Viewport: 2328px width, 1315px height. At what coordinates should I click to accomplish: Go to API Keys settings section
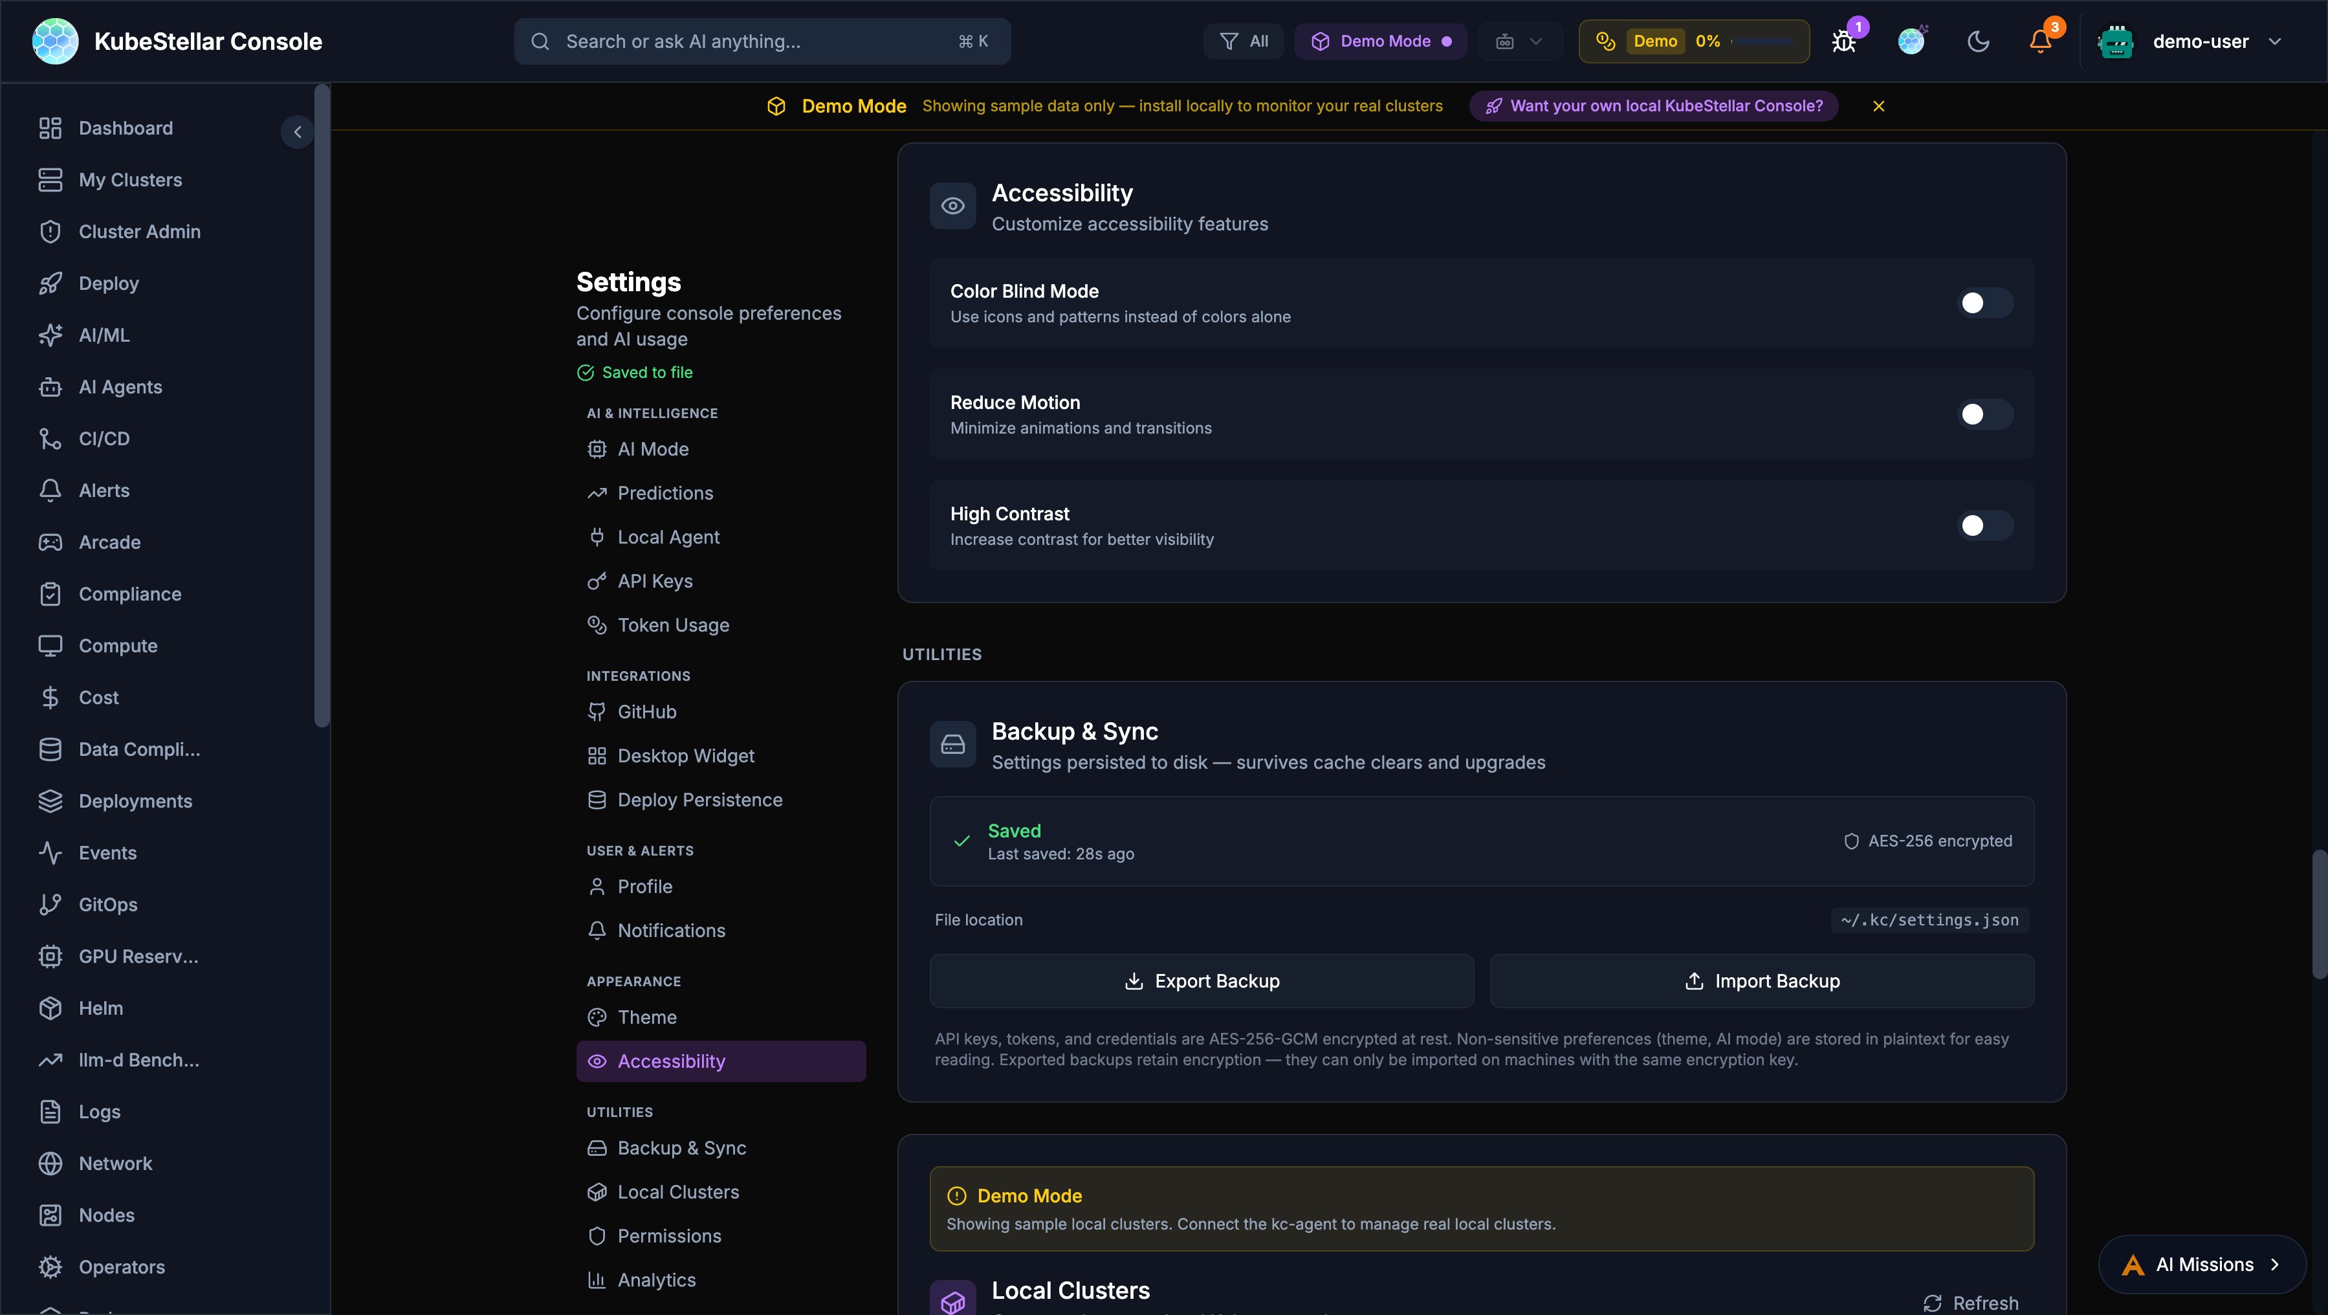[x=654, y=581]
